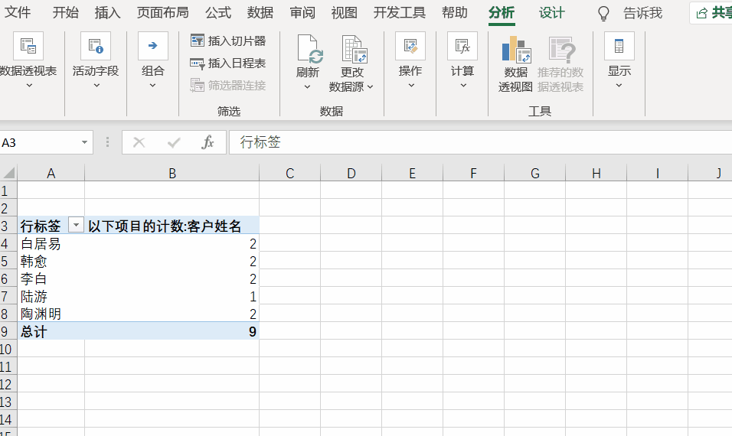Select column D header
The width and height of the screenshot is (732, 436).
(351, 173)
